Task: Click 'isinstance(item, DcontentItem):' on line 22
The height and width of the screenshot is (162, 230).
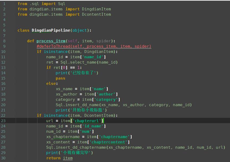Action: click(x=81, y=115)
